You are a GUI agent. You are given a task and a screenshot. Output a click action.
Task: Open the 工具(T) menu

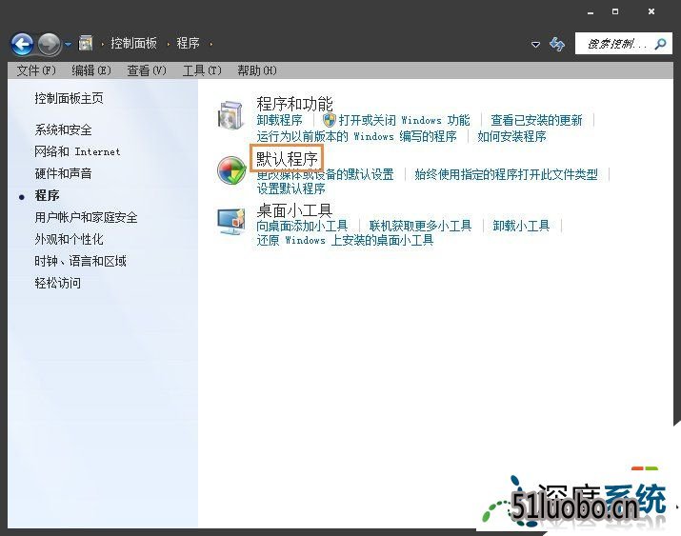click(202, 70)
